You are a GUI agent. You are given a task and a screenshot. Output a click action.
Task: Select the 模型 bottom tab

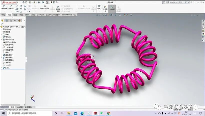pyautogui.click(x=12, y=107)
